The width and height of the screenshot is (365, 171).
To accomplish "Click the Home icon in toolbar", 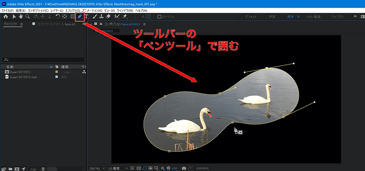I will (x=6, y=17).
